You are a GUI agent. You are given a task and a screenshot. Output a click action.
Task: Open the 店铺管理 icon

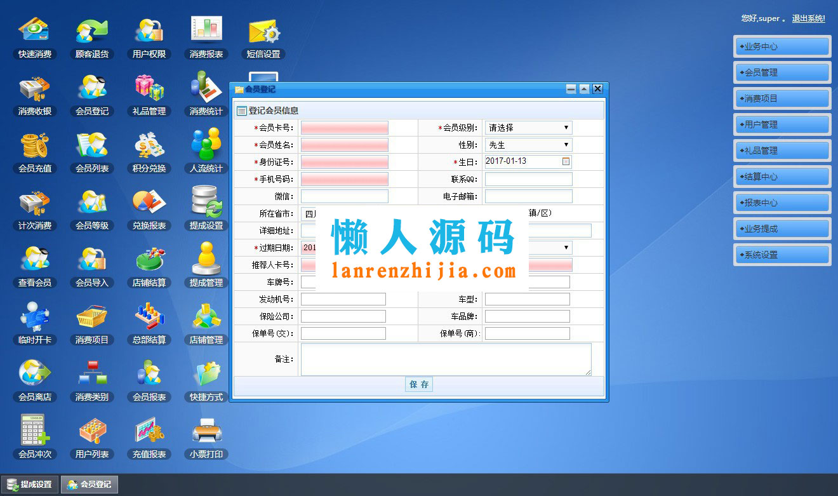point(206,324)
